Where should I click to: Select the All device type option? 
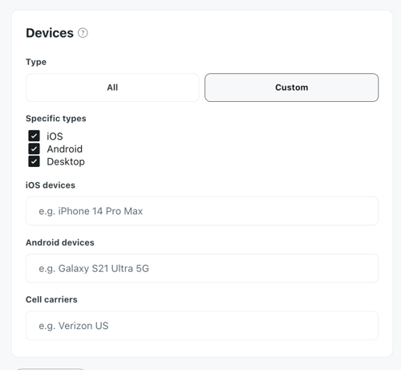(x=112, y=87)
